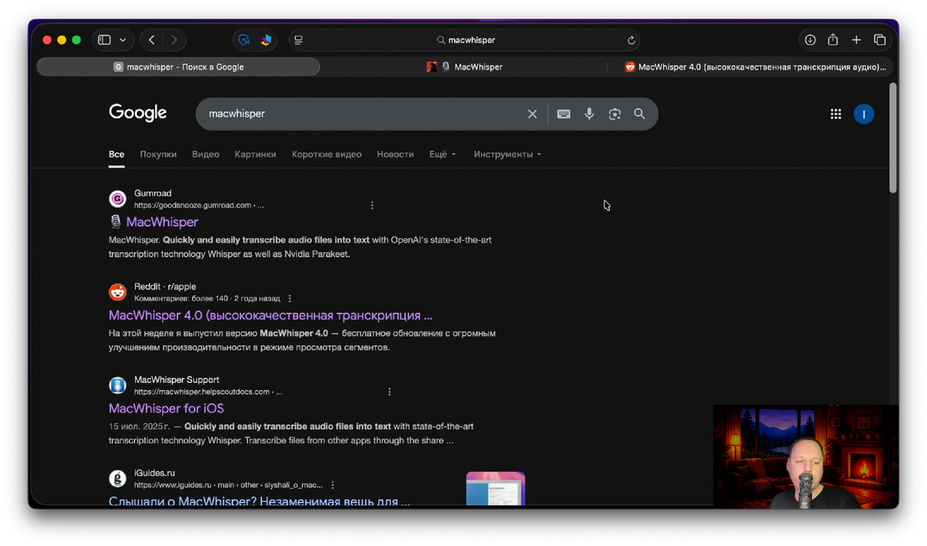
Task: Open the Reddit MacWhisper 4.0 result
Action: click(270, 315)
